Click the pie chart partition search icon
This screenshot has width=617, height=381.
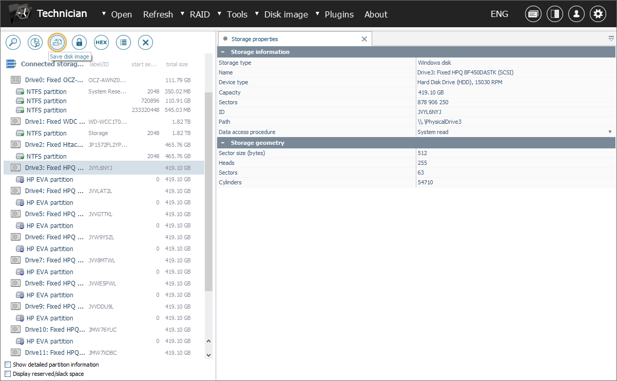35,42
